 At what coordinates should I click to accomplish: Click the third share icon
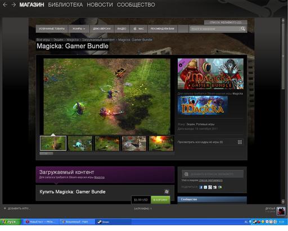210,187
